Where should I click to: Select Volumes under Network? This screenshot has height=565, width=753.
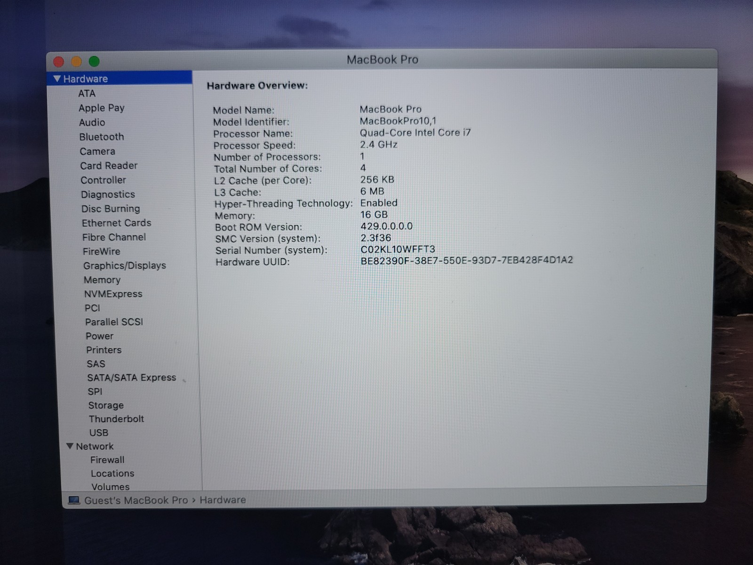coord(111,487)
